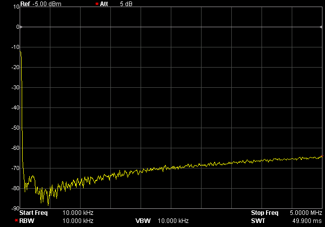The image size is (325, 227).
Task: Select the sweep time value 49.900 ms
Action: point(307,220)
